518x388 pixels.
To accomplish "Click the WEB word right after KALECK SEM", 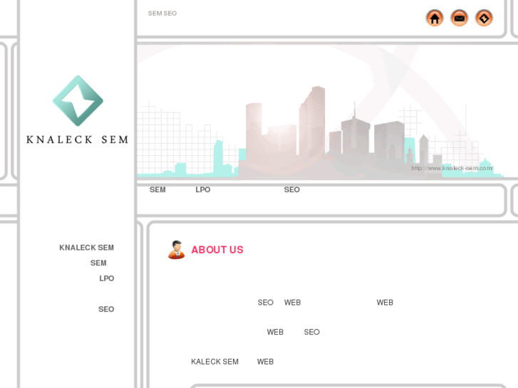I will tap(265, 362).
